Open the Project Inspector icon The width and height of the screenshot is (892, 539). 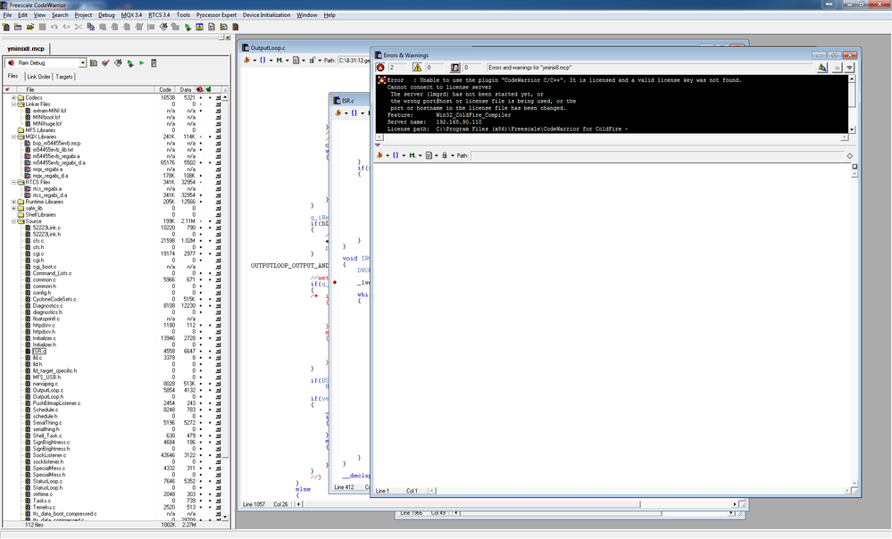point(154,63)
